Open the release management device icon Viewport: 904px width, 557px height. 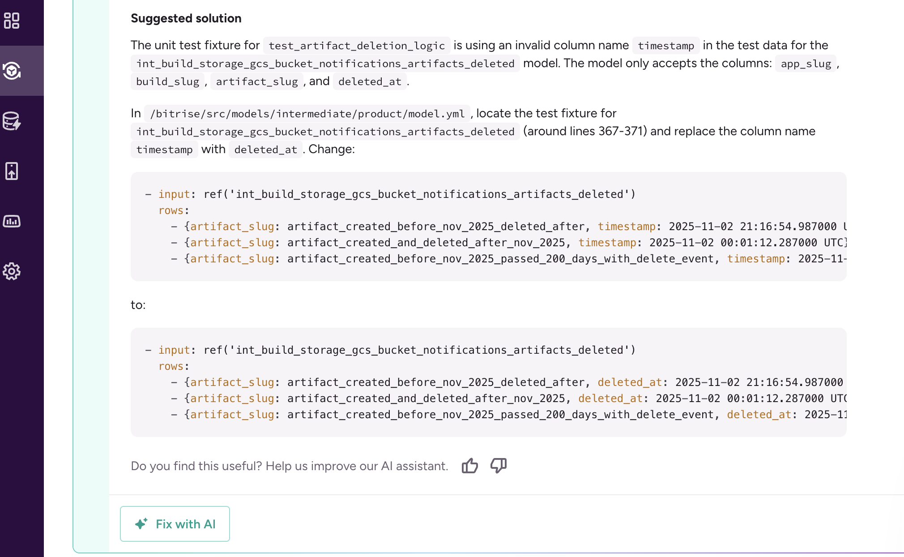[x=12, y=171]
